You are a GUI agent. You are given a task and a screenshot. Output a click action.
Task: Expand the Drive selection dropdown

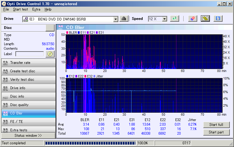pos(115,19)
